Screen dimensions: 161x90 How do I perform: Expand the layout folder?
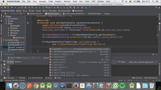9,28
